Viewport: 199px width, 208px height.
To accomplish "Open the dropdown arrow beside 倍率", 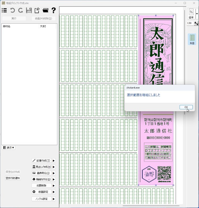I will pos(197,13).
